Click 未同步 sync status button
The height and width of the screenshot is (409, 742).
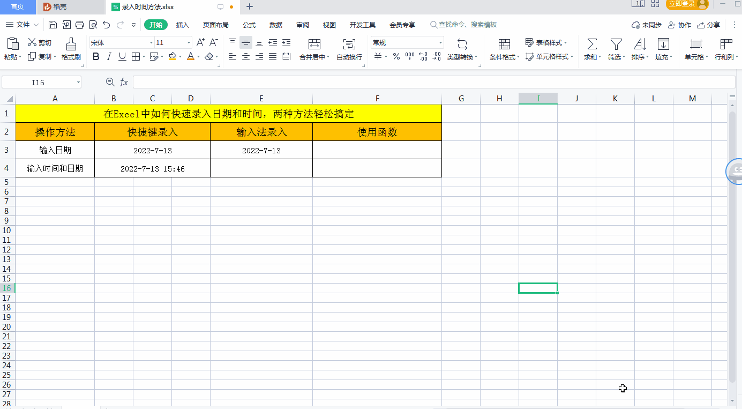coord(647,25)
